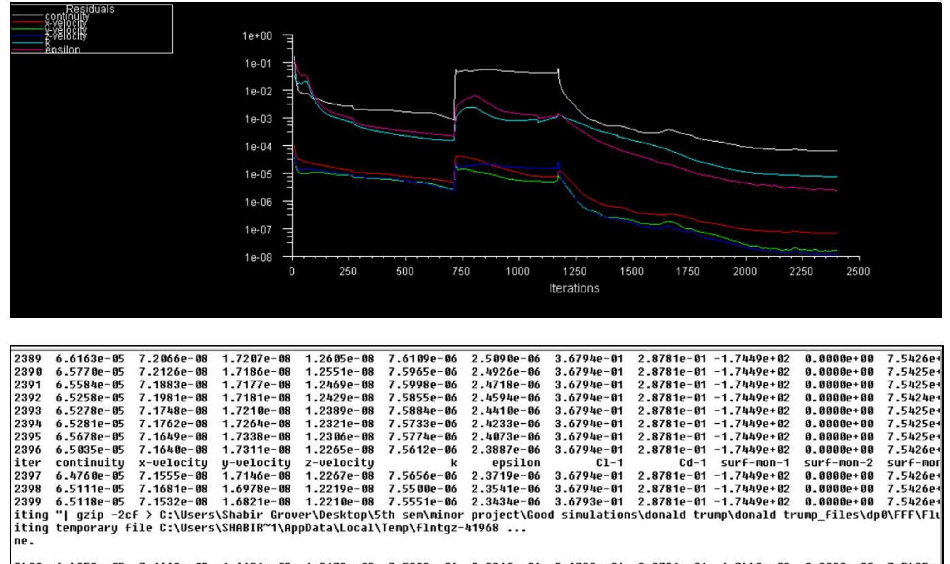Select the "y-velocity" console column header
Viewport: 950px width, 564px height.
pos(256,463)
